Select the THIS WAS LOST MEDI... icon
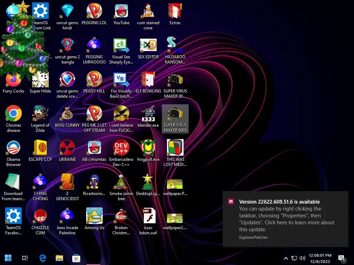Viewport: 354px width, 265px height. (175, 148)
